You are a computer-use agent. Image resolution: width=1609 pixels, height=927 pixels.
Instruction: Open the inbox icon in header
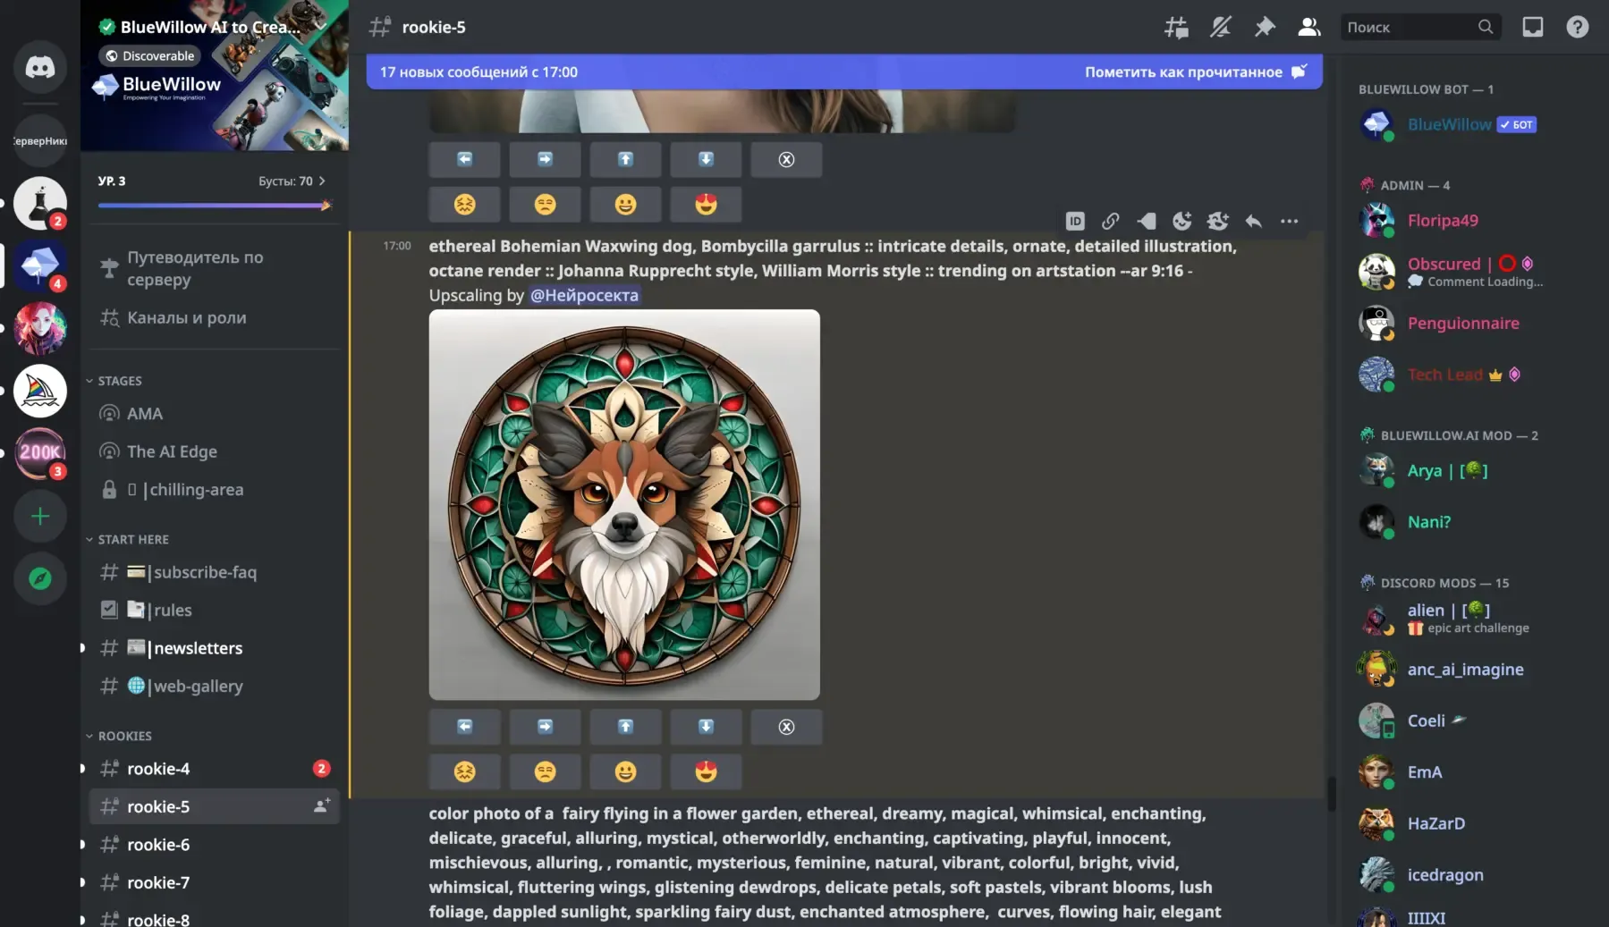point(1533,27)
